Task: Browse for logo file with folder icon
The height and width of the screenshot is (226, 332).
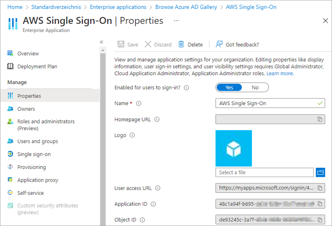Action: pos(320,172)
